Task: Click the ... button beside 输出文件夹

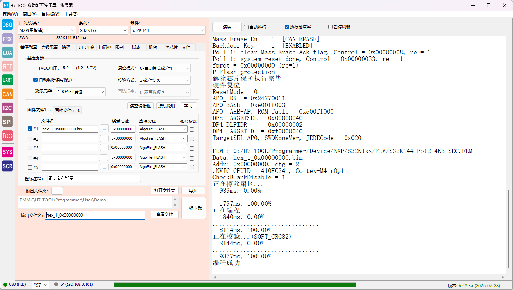Action: pos(57,191)
